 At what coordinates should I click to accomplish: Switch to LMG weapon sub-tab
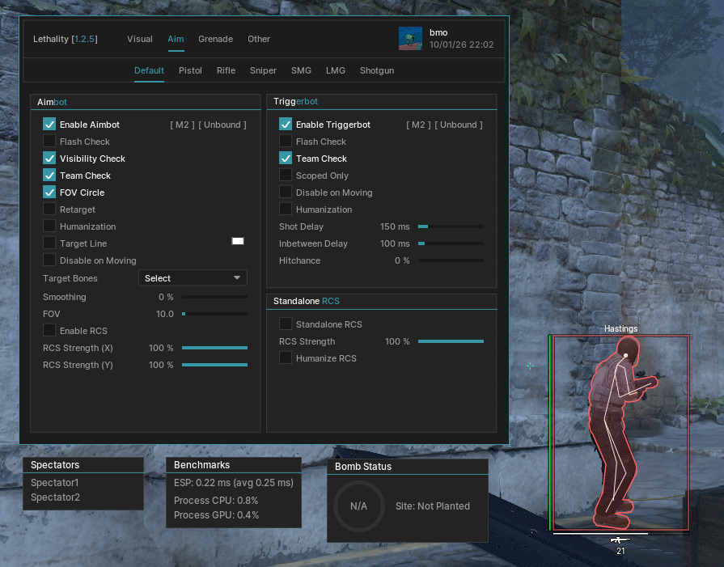coord(336,70)
